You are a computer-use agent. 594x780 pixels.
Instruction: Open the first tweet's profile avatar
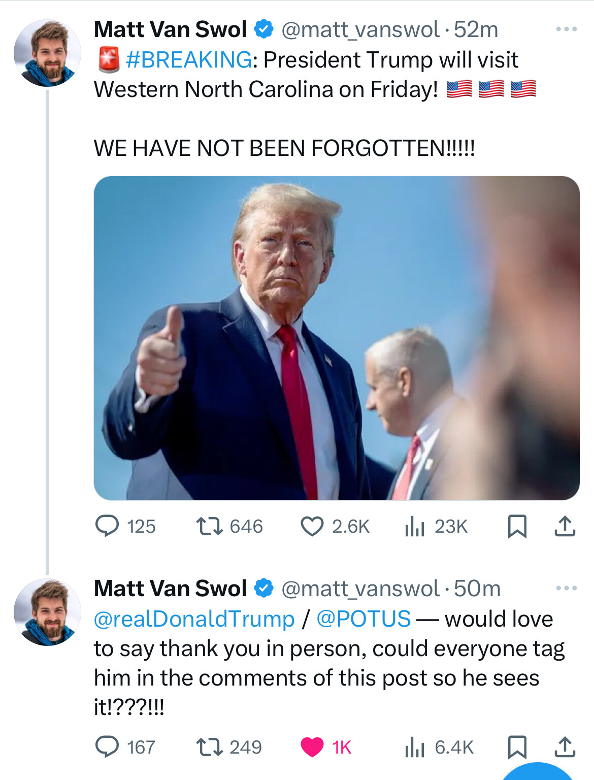[x=47, y=53]
